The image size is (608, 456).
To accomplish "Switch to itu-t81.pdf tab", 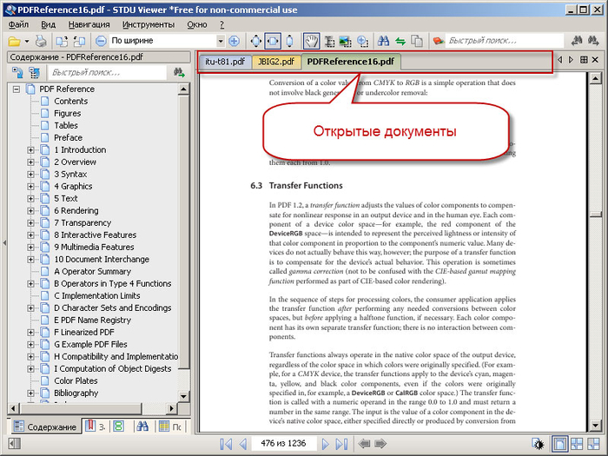I will 225,62.
